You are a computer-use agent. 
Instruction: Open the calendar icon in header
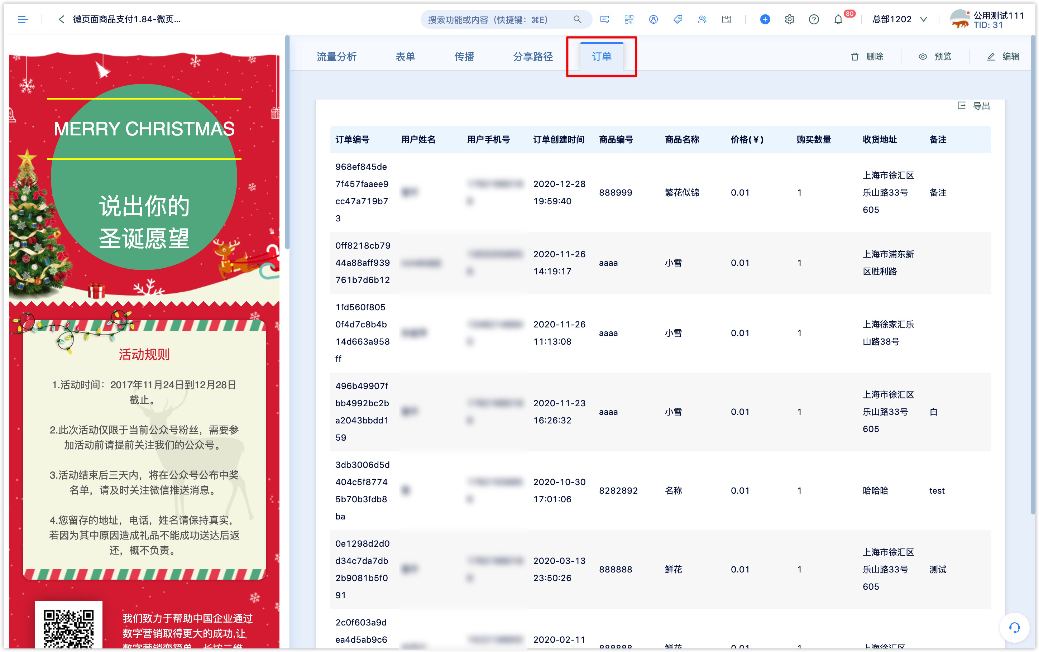tap(727, 19)
